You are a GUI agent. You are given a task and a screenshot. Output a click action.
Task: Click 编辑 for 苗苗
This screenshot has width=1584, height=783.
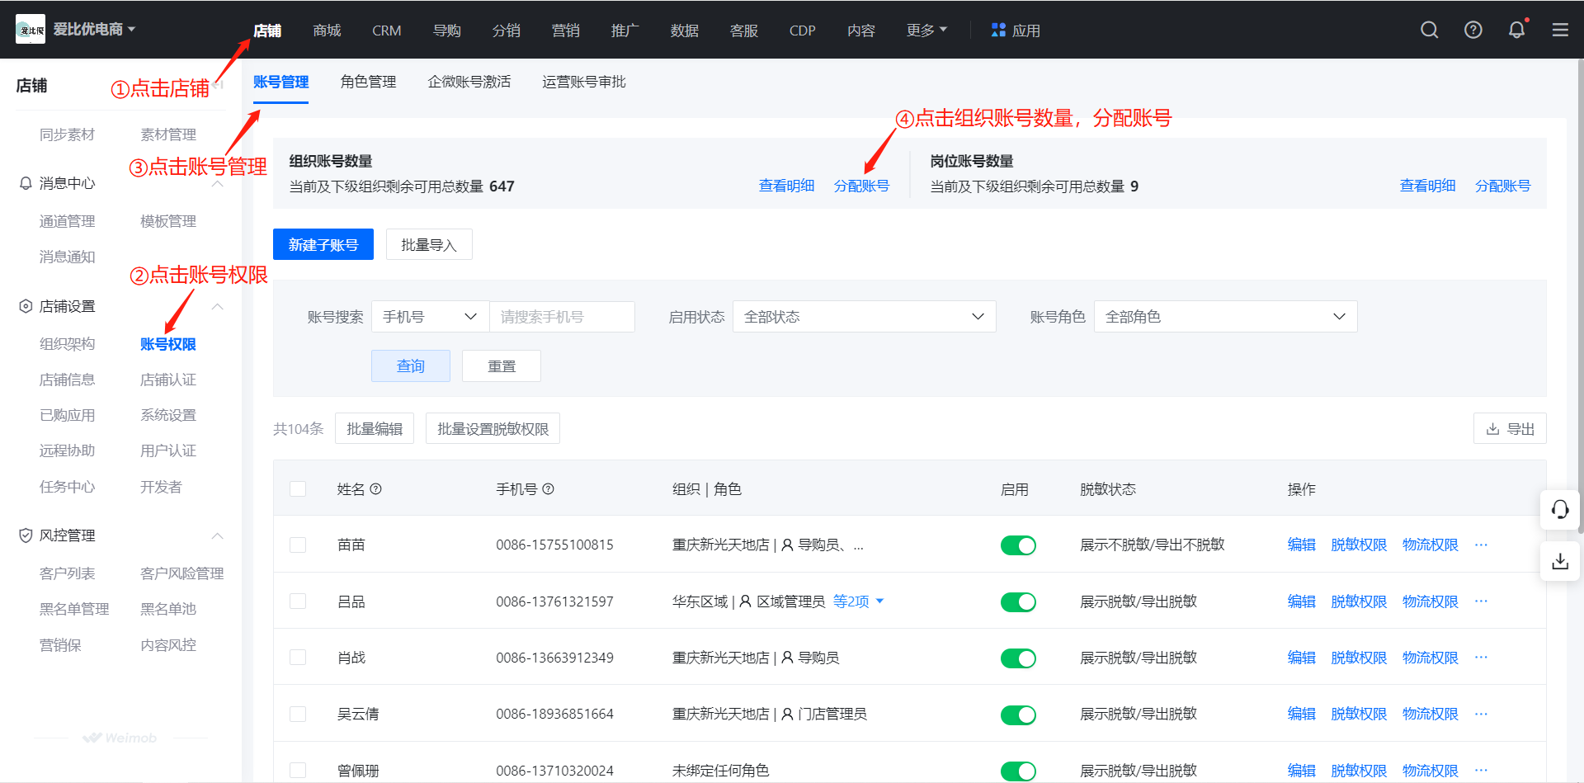pos(1301,545)
